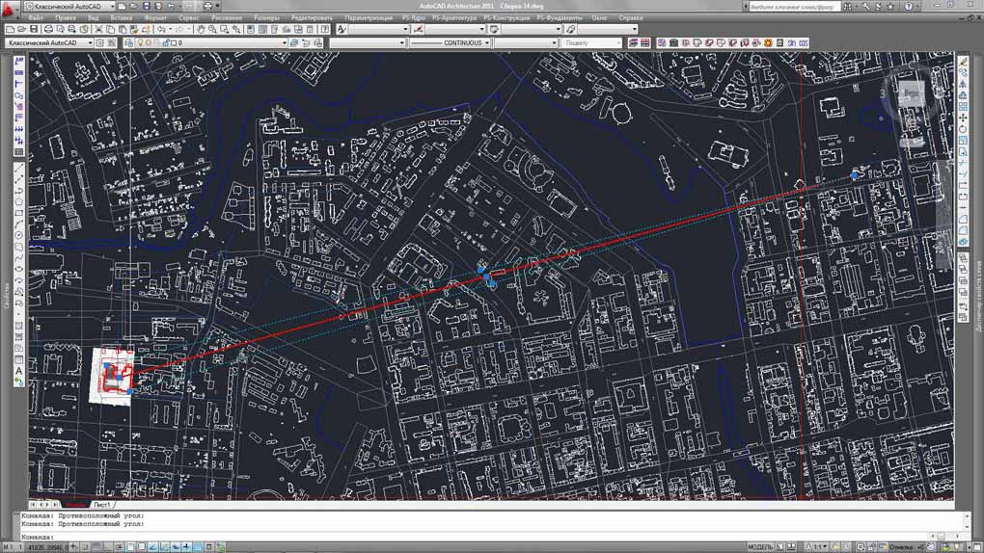Toggle the layer light bulb on/off icon
This screenshot has height=553, width=984.
141,43
